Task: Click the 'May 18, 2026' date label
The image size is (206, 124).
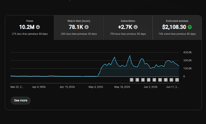Action: (122, 87)
